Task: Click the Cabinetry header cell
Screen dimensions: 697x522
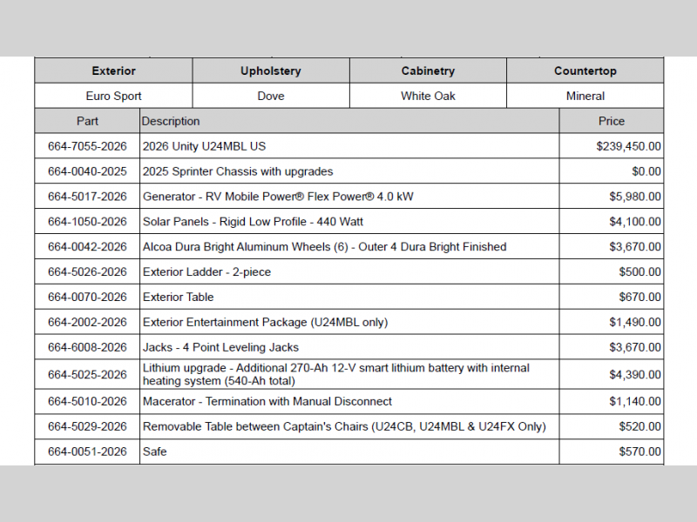Action: [428, 71]
